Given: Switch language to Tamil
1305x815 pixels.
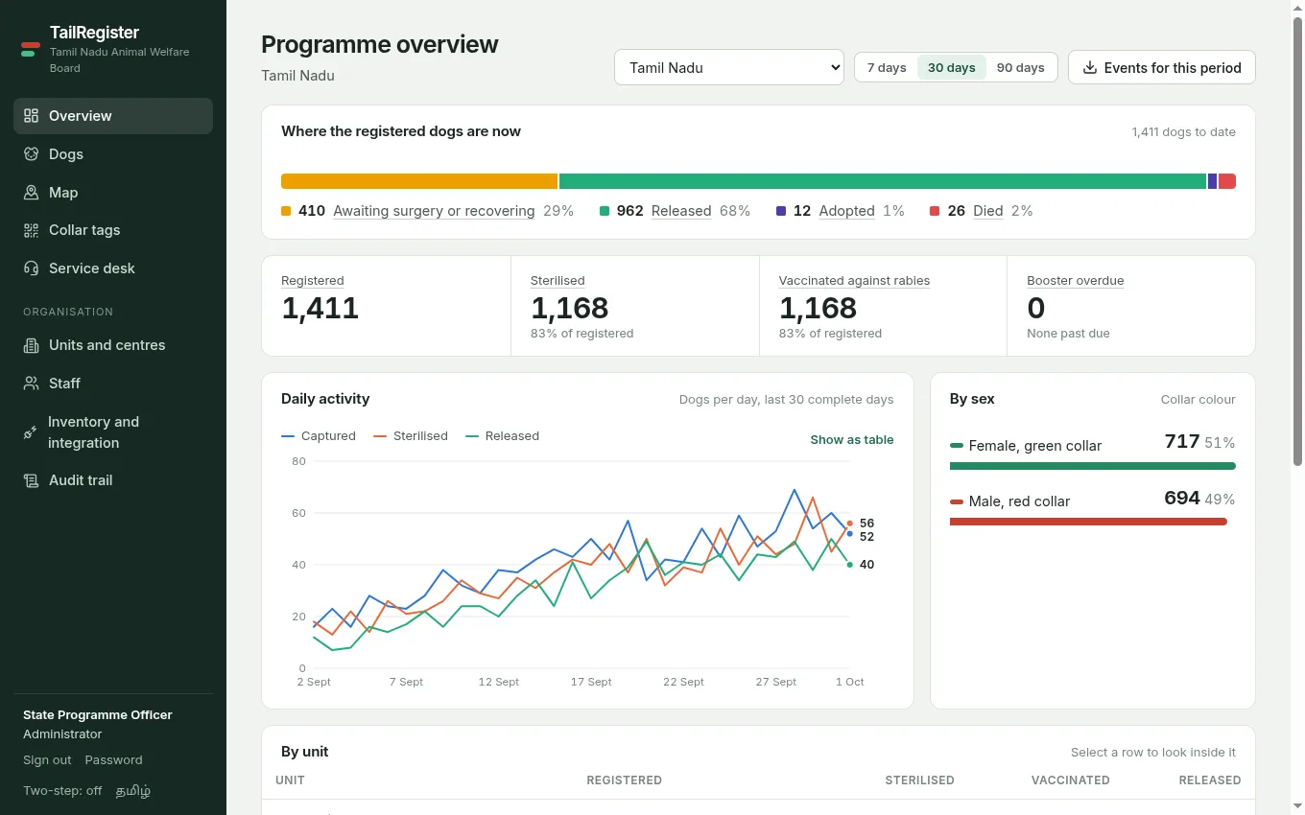Looking at the screenshot, I should click(x=133, y=791).
